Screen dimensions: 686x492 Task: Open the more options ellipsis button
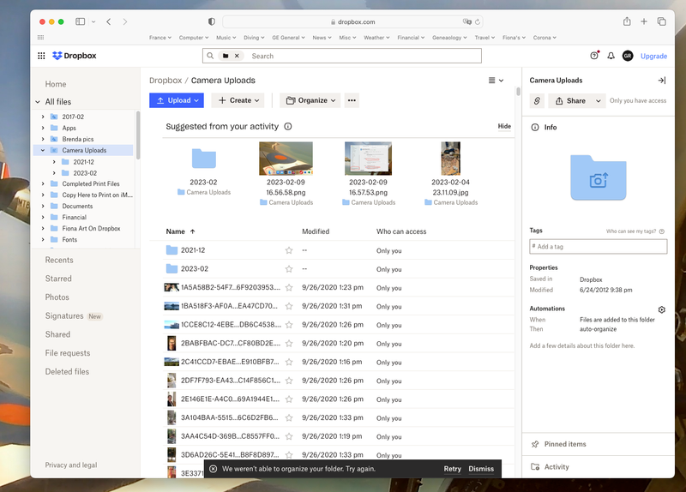pos(352,100)
